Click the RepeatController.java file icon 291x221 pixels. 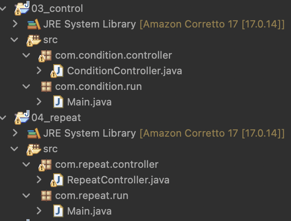click(x=57, y=180)
